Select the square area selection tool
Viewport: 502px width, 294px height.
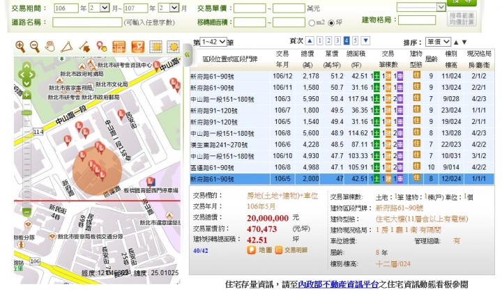pyautogui.click(x=157, y=47)
